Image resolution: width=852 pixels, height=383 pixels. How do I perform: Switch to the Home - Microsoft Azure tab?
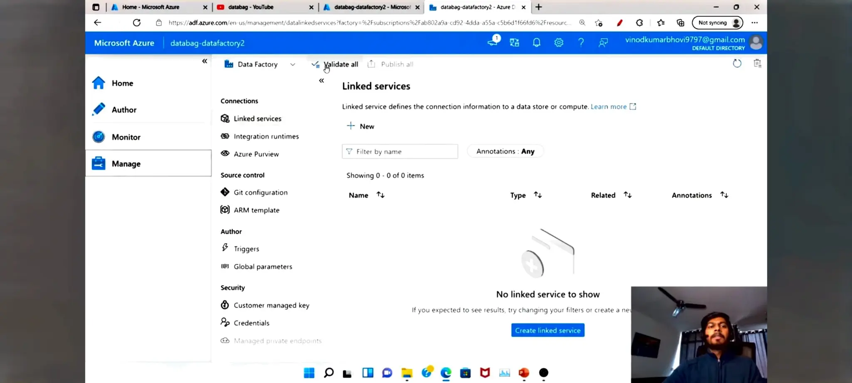point(151,7)
